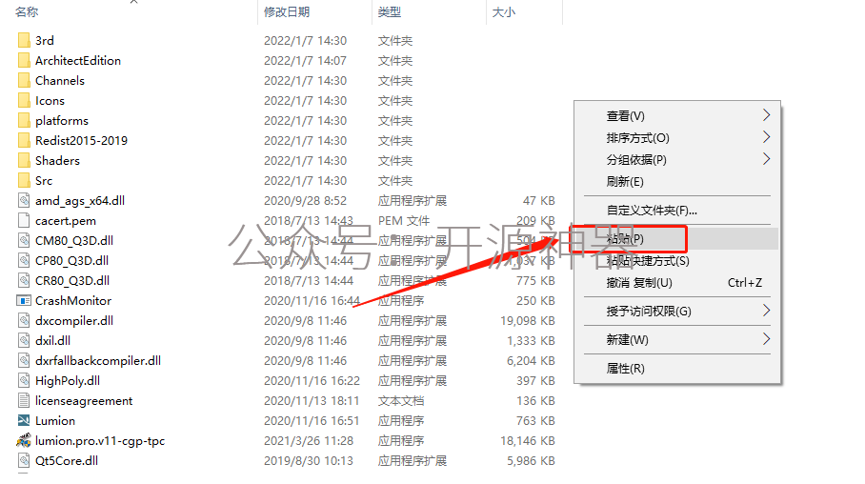Screen dimensions: 865x484
Task: Select the CP80_Q3D.dll file icon
Action: [x=24, y=260]
